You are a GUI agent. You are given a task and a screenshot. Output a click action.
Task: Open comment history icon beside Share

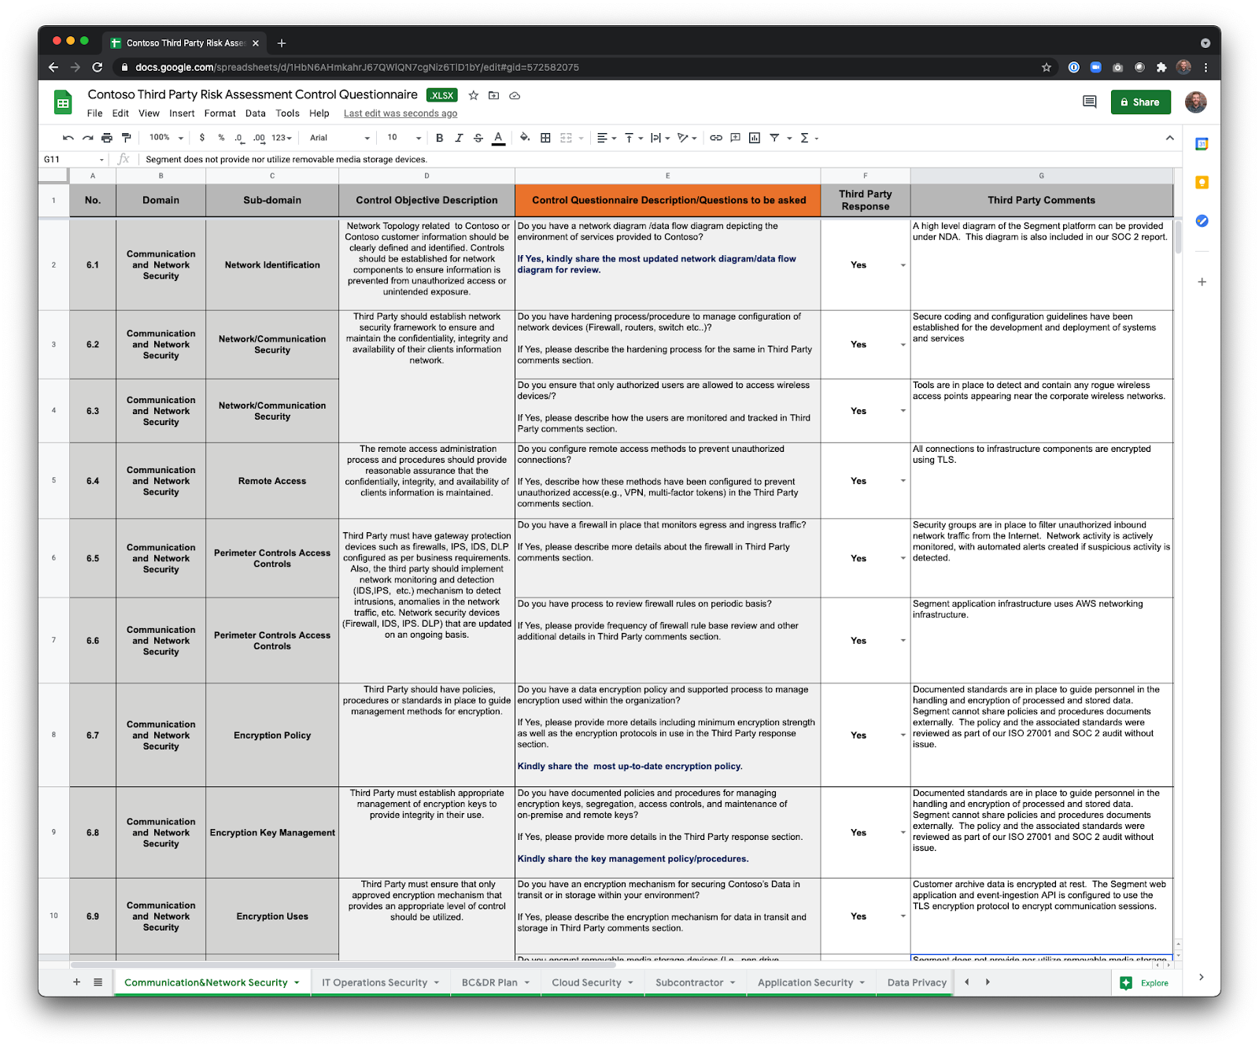pos(1090,102)
